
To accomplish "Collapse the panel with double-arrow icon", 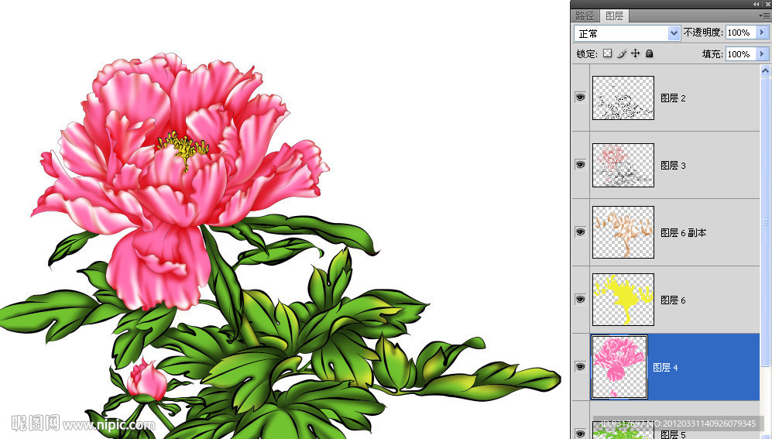I will 756,4.
